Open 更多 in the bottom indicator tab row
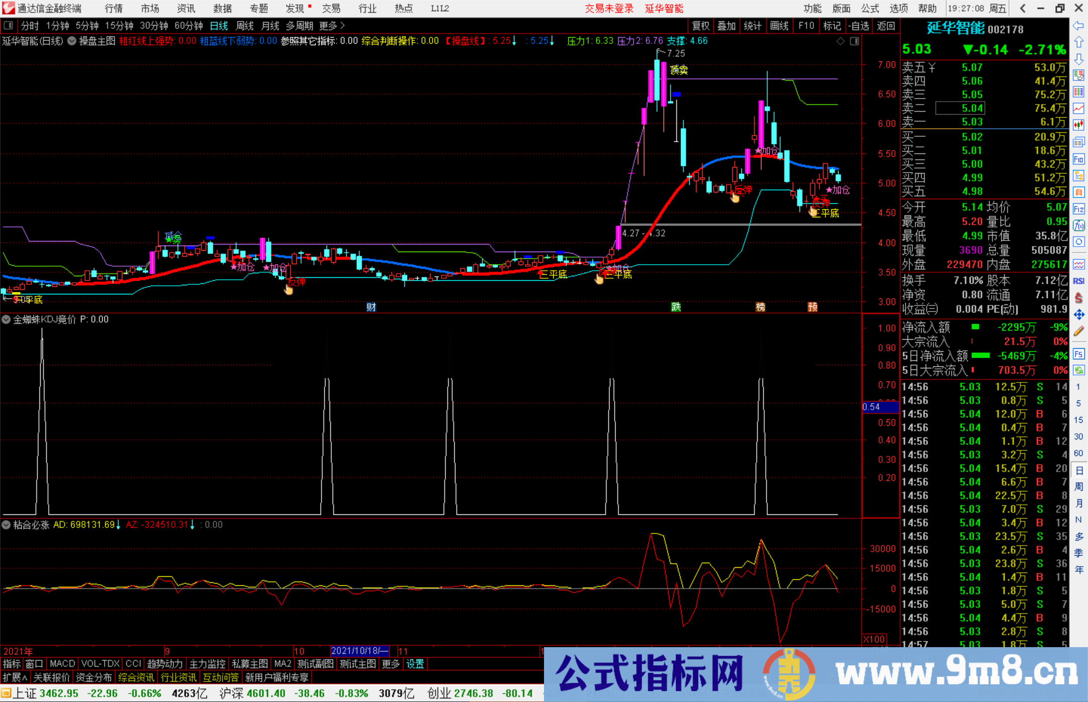 tap(391, 664)
